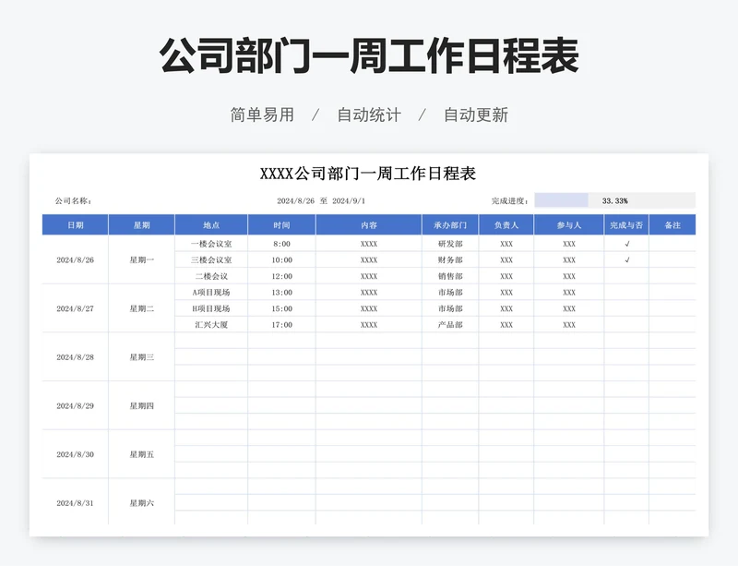Click the 星期六 cell
738x566 pixels.
[x=142, y=503]
